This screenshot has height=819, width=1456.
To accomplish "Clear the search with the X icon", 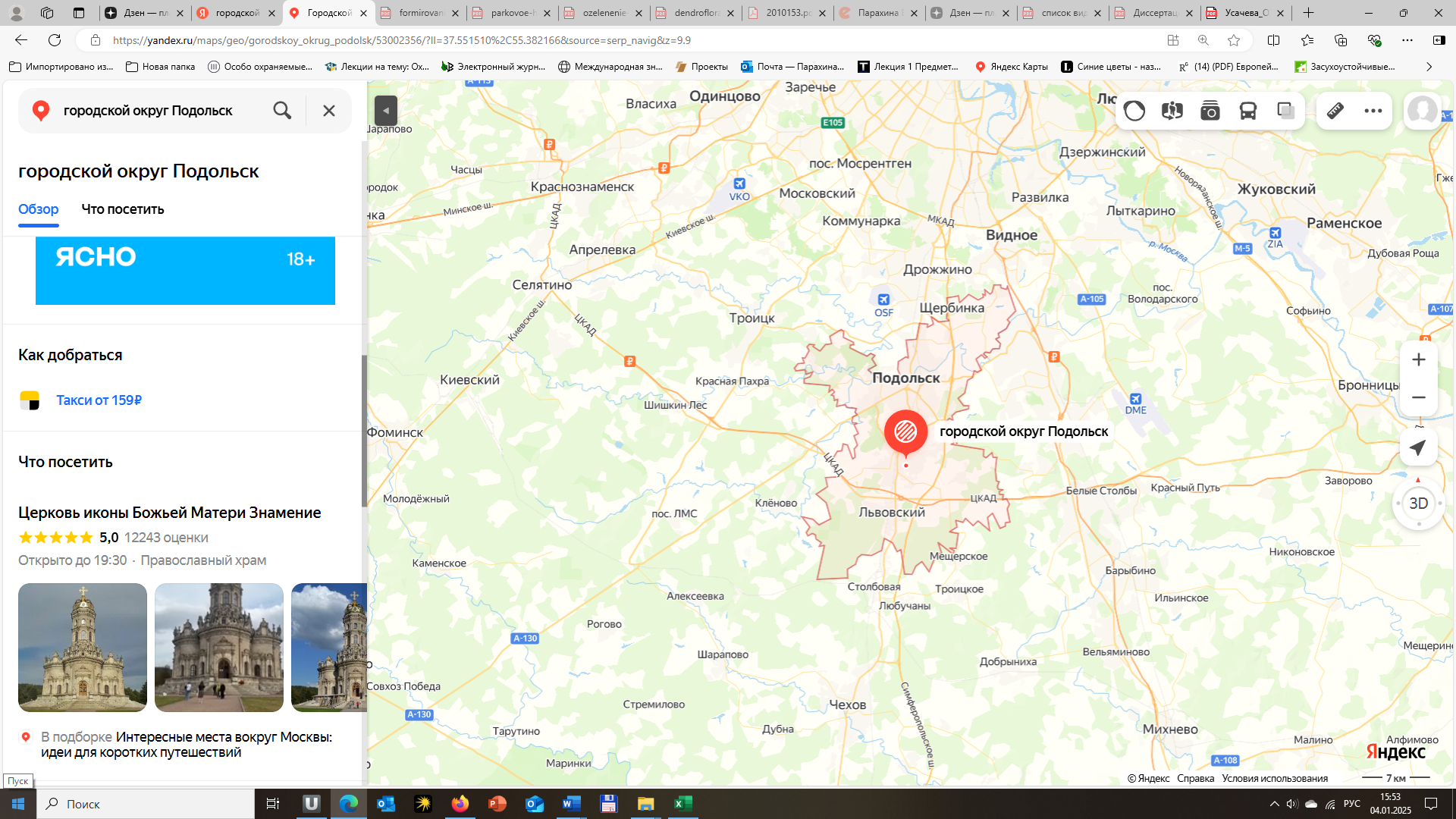I will pyautogui.click(x=329, y=111).
